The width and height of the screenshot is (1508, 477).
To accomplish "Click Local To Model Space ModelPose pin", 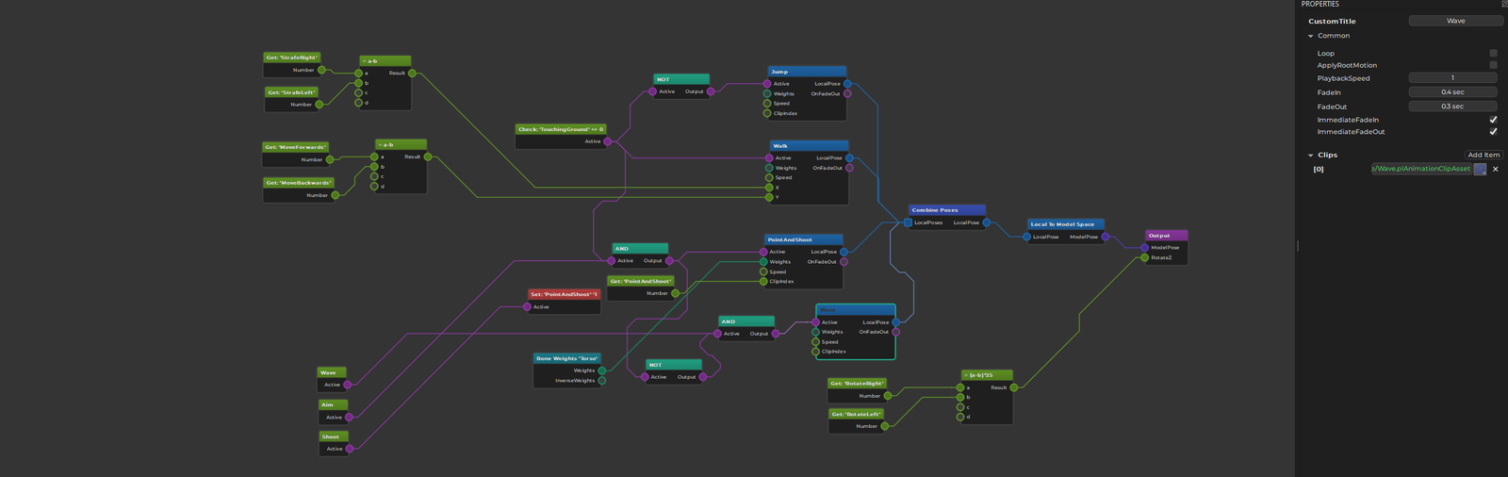I will (1106, 237).
